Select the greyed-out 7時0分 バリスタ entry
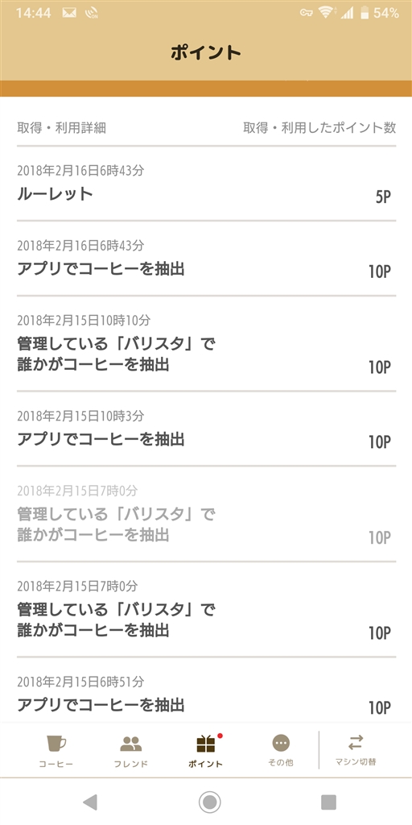This screenshot has height=825, width=412. point(206,515)
